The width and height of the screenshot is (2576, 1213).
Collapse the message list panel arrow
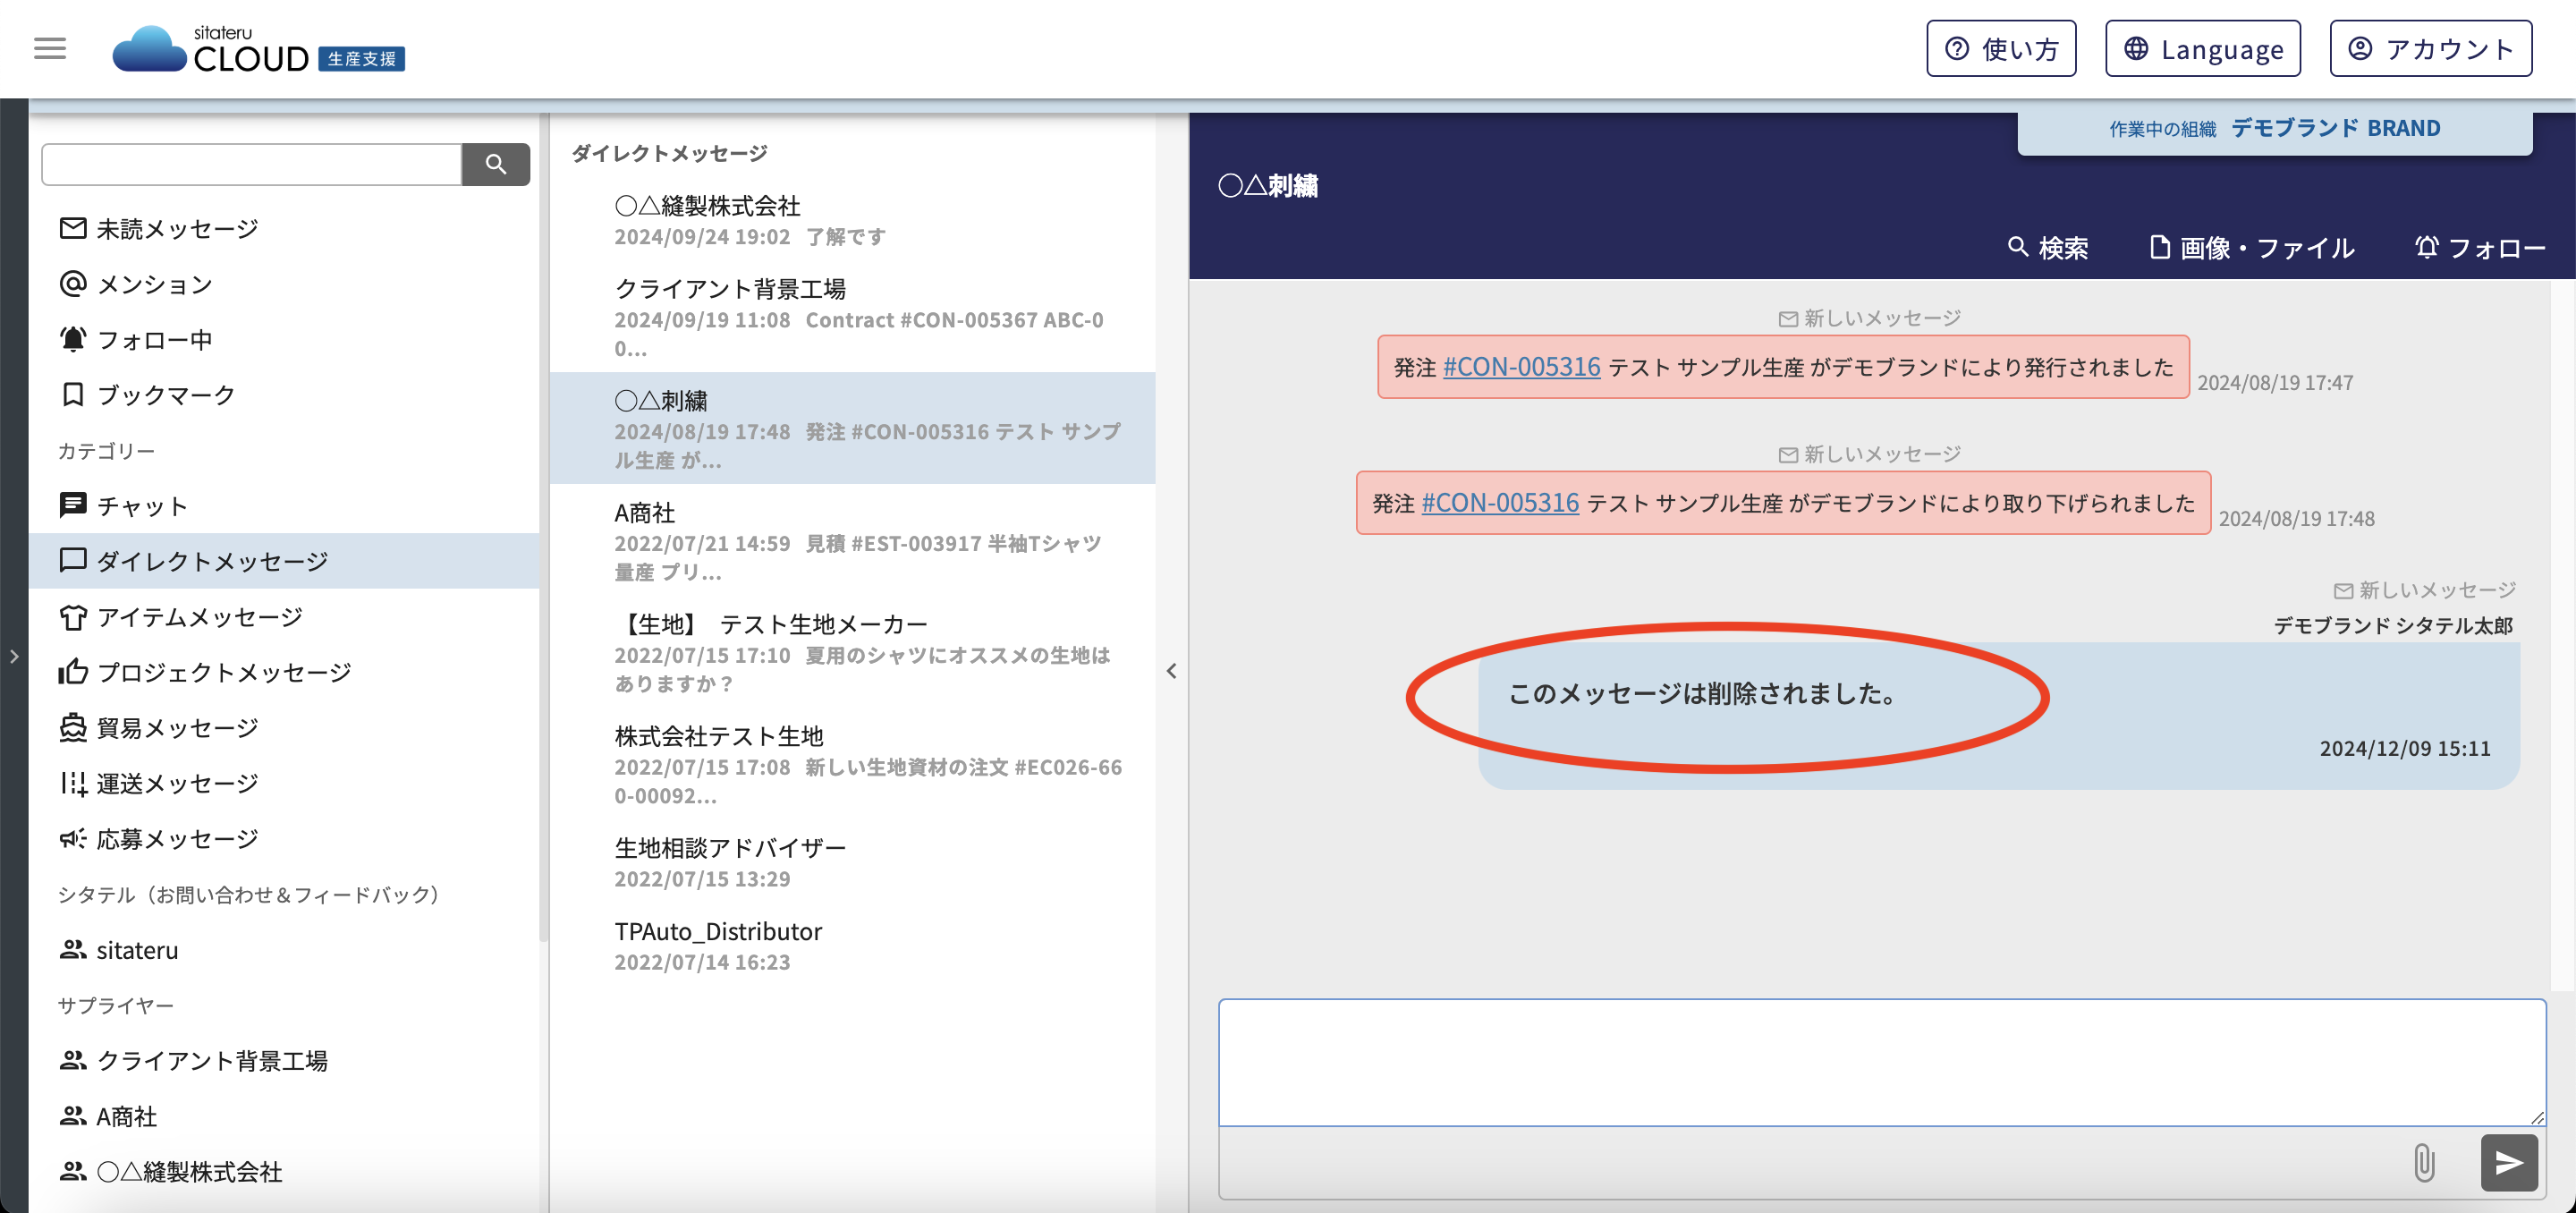[1172, 671]
